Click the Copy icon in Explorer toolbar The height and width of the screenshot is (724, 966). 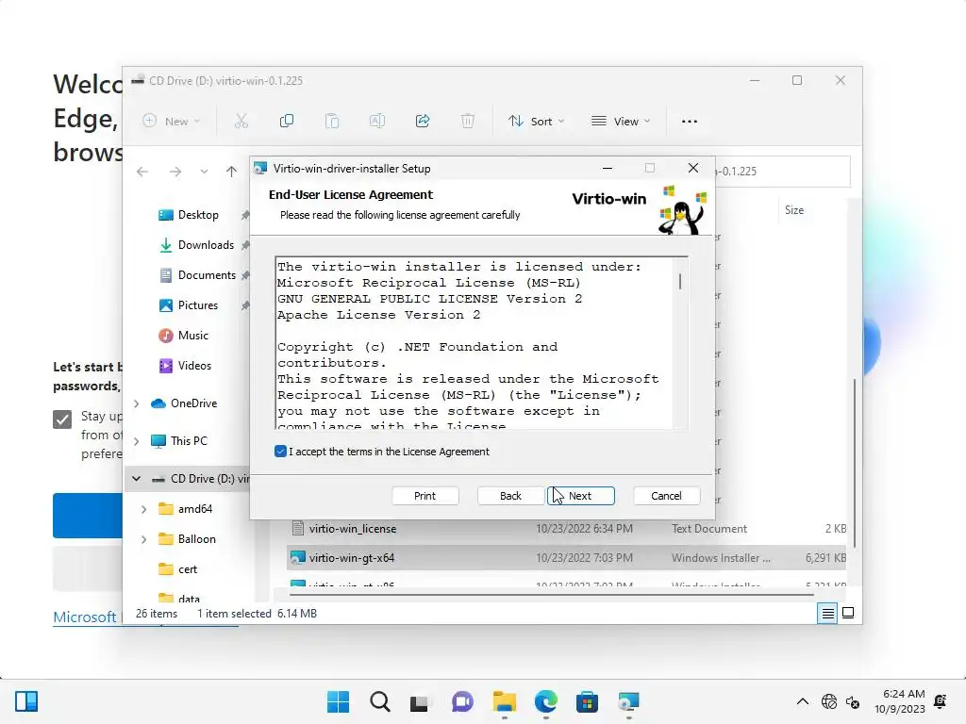pyautogui.click(x=287, y=122)
